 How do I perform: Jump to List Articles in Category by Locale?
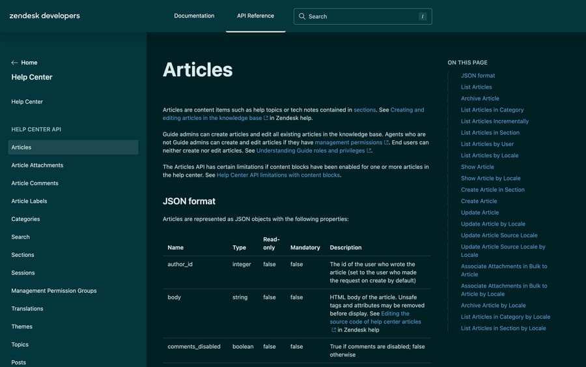pos(505,317)
